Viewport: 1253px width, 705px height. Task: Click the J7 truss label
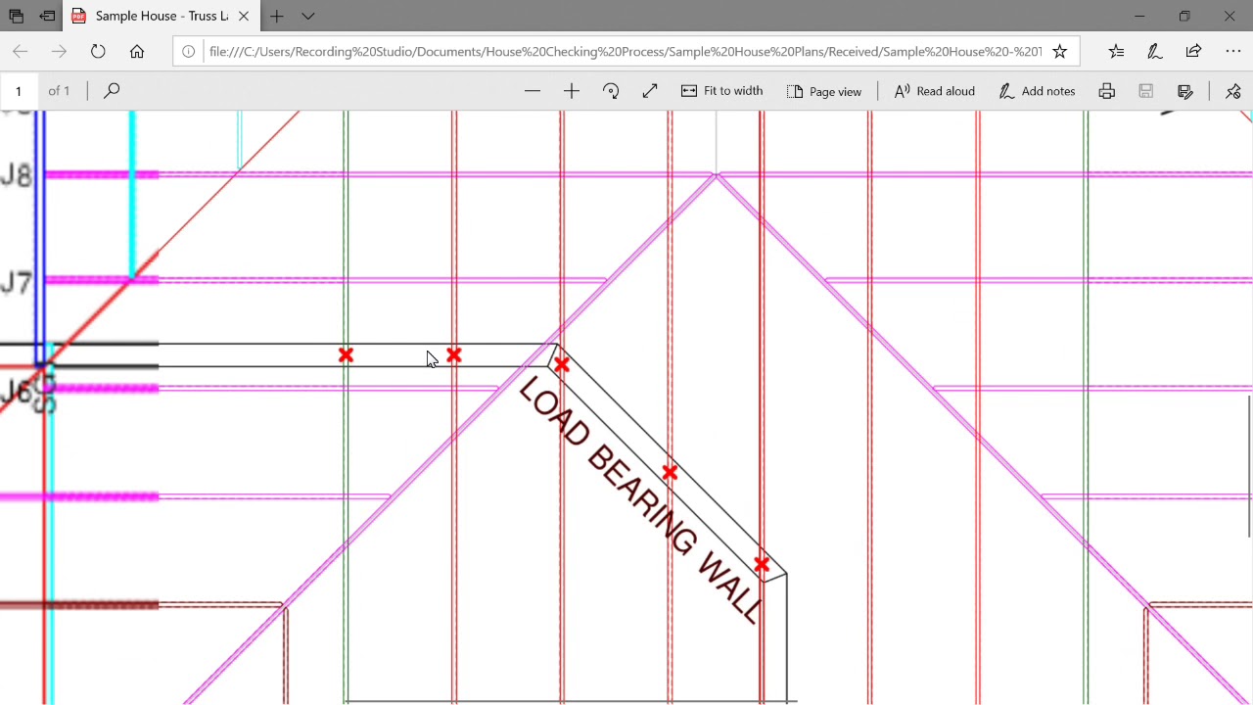click(x=17, y=284)
